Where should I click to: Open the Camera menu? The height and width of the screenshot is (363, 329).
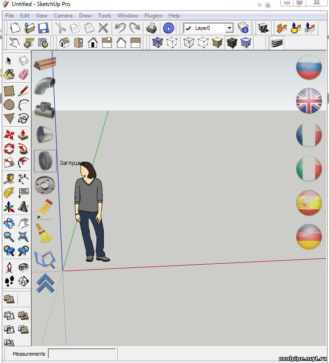click(63, 16)
